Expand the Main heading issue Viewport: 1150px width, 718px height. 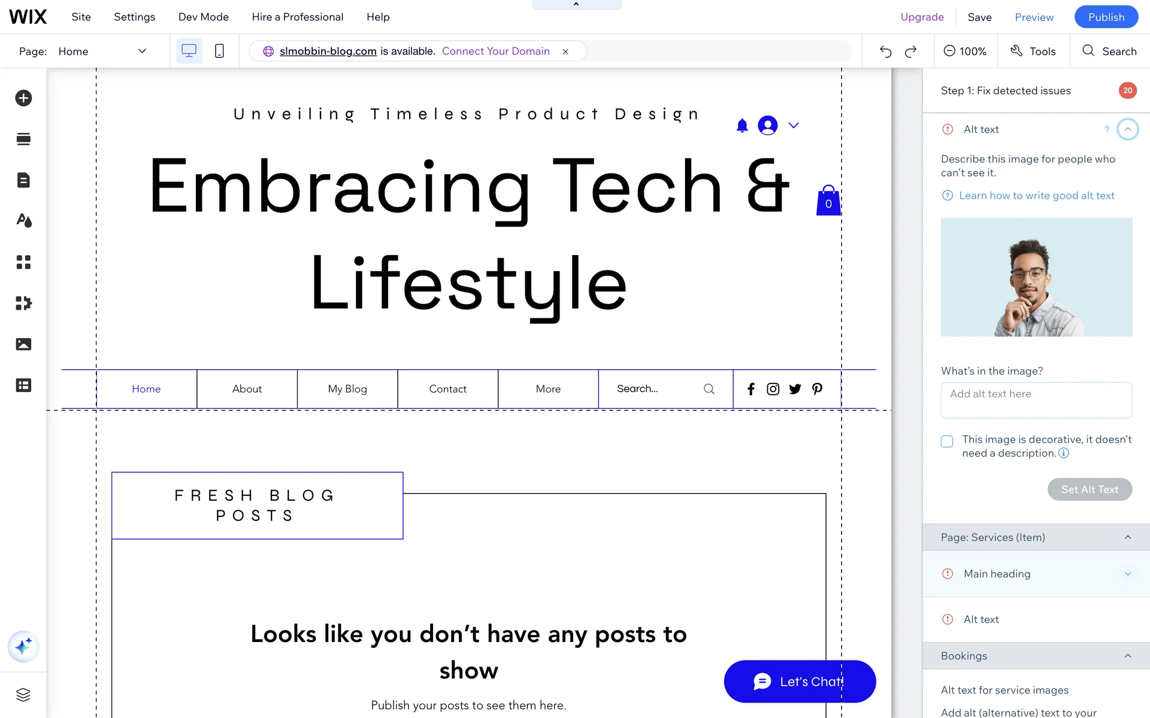pyautogui.click(x=1128, y=574)
